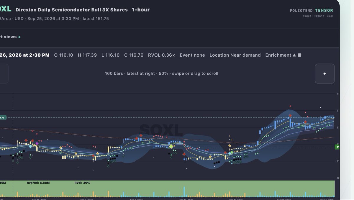This screenshot has height=200, width=354.
Task: Click the latest 151.75 price text
Action: [96, 19]
